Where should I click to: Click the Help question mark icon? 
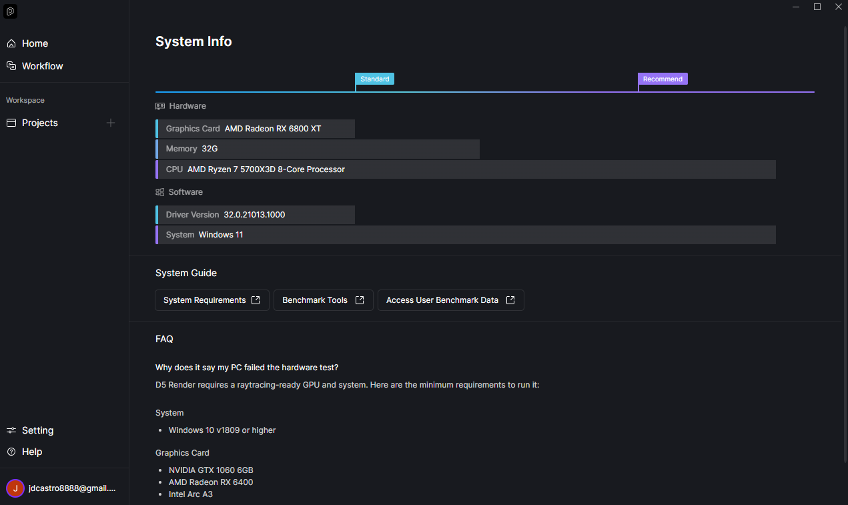tap(11, 452)
